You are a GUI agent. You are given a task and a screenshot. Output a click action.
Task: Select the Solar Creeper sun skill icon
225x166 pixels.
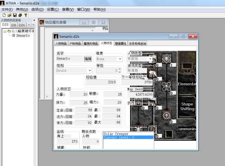click(166, 115)
